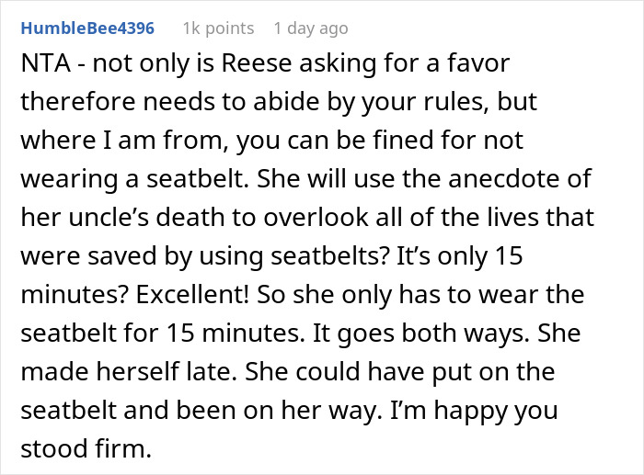The image size is (644, 475).
Task: Click the 1k points score label
Action: [219, 28]
